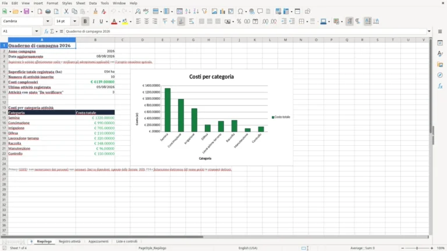The height and width of the screenshot is (251, 447).
Task: Open borders dropdown arrow
Action: tap(307, 21)
